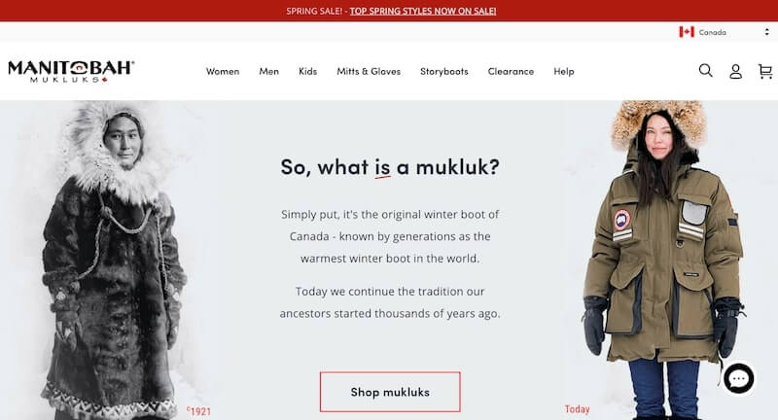Open the Men menu
Screen dimensions: 778x420
coord(269,71)
